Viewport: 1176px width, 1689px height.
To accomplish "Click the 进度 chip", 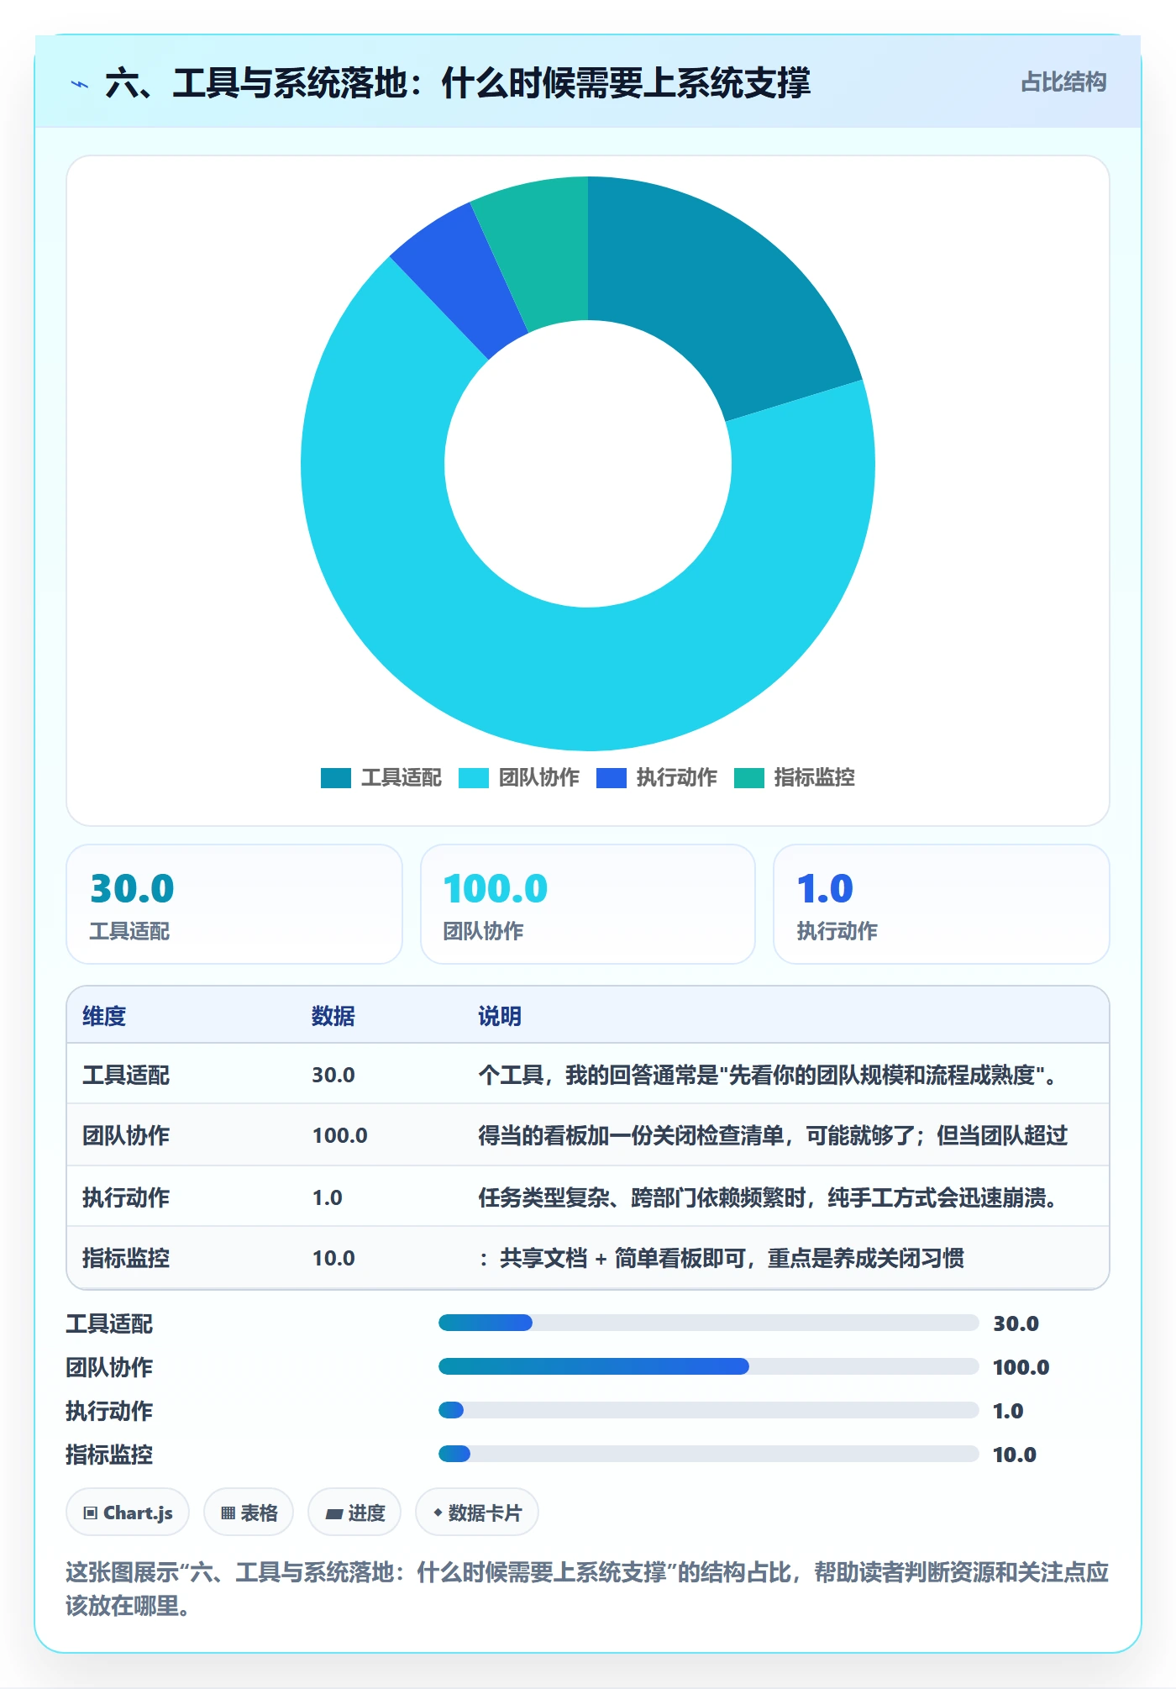I will point(354,1513).
